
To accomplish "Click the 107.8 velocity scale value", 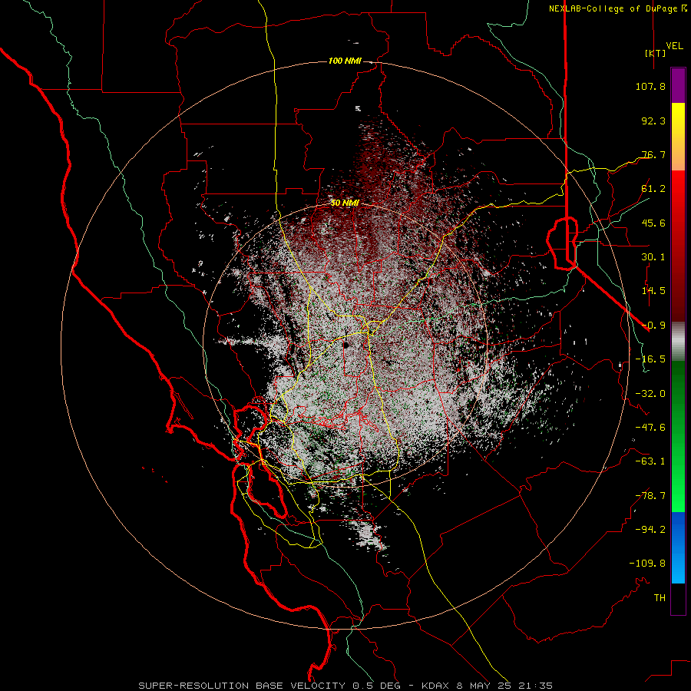I will click(650, 86).
